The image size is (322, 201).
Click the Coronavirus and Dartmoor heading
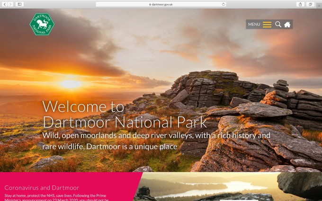(42, 188)
